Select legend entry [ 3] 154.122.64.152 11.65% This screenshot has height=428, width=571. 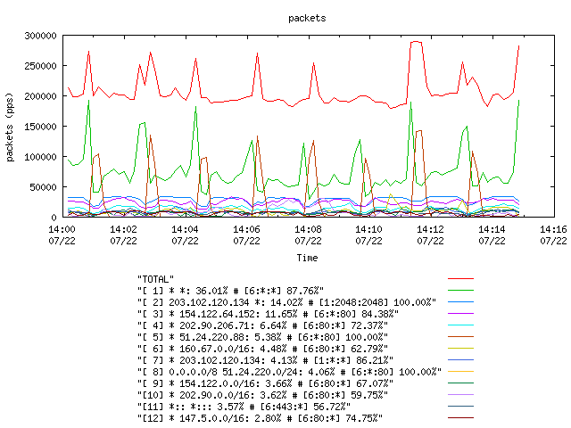[268, 314]
